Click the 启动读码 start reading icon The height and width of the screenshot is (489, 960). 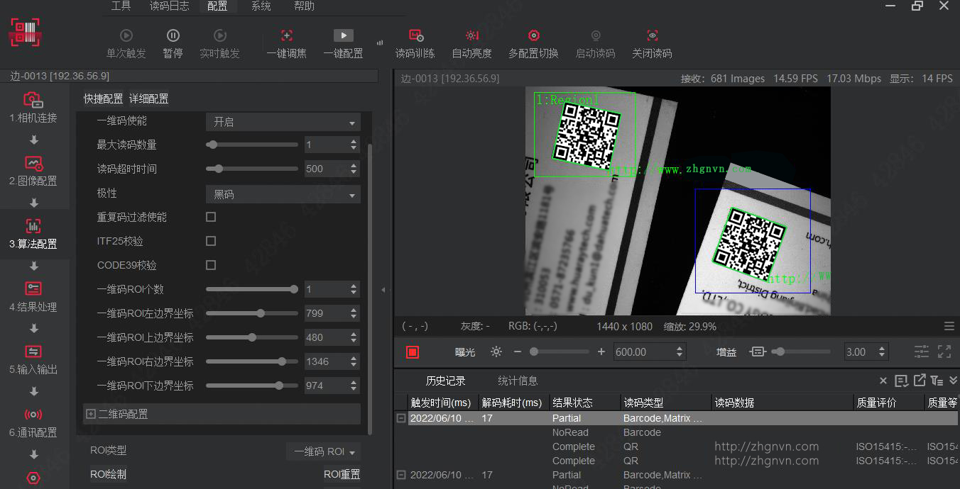coord(596,35)
